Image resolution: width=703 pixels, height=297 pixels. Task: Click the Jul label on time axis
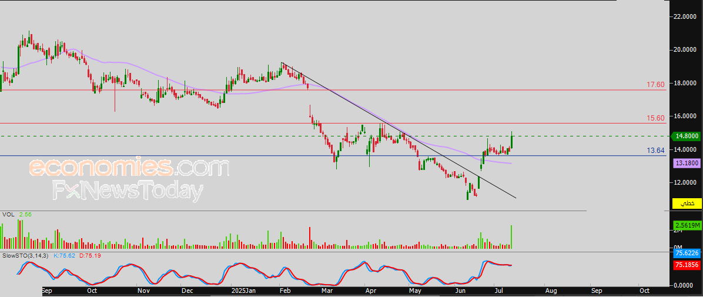[x=498, y=291]
